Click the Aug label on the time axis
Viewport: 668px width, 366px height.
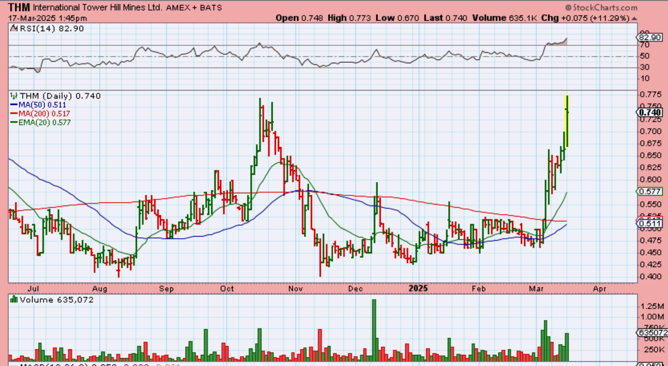tap(100, 288)
